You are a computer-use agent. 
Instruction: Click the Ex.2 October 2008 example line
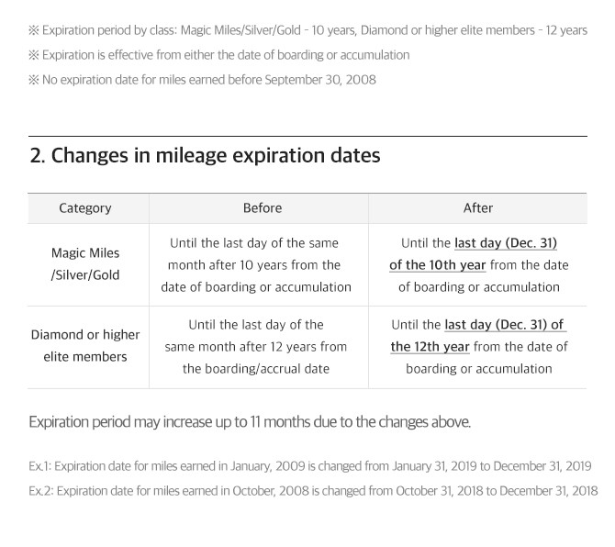coord(313,490)
